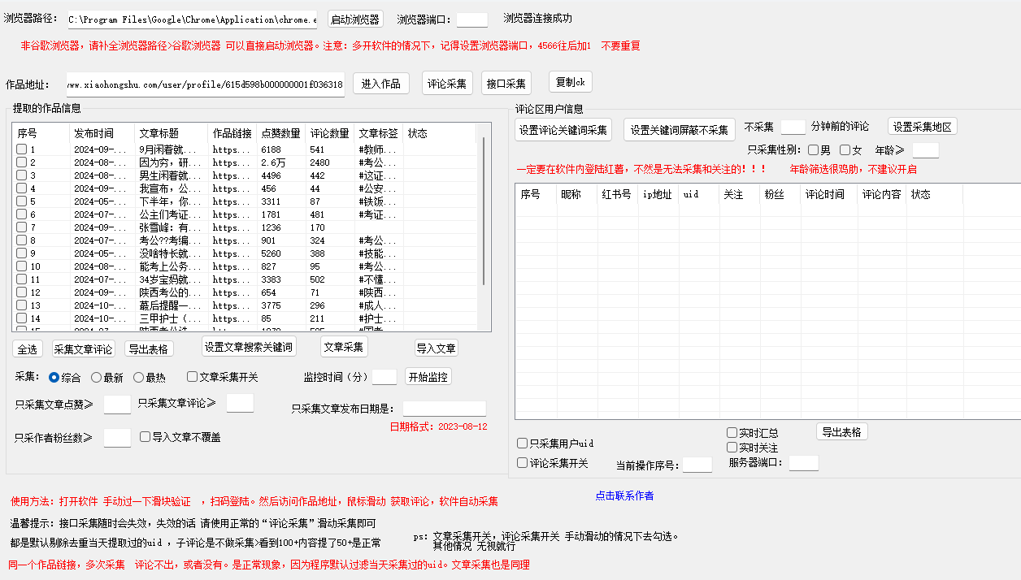The width and height of the screenshot is (1021, 580).
Task: Click the 评论时间 column header
Action: tap(824, 195)
